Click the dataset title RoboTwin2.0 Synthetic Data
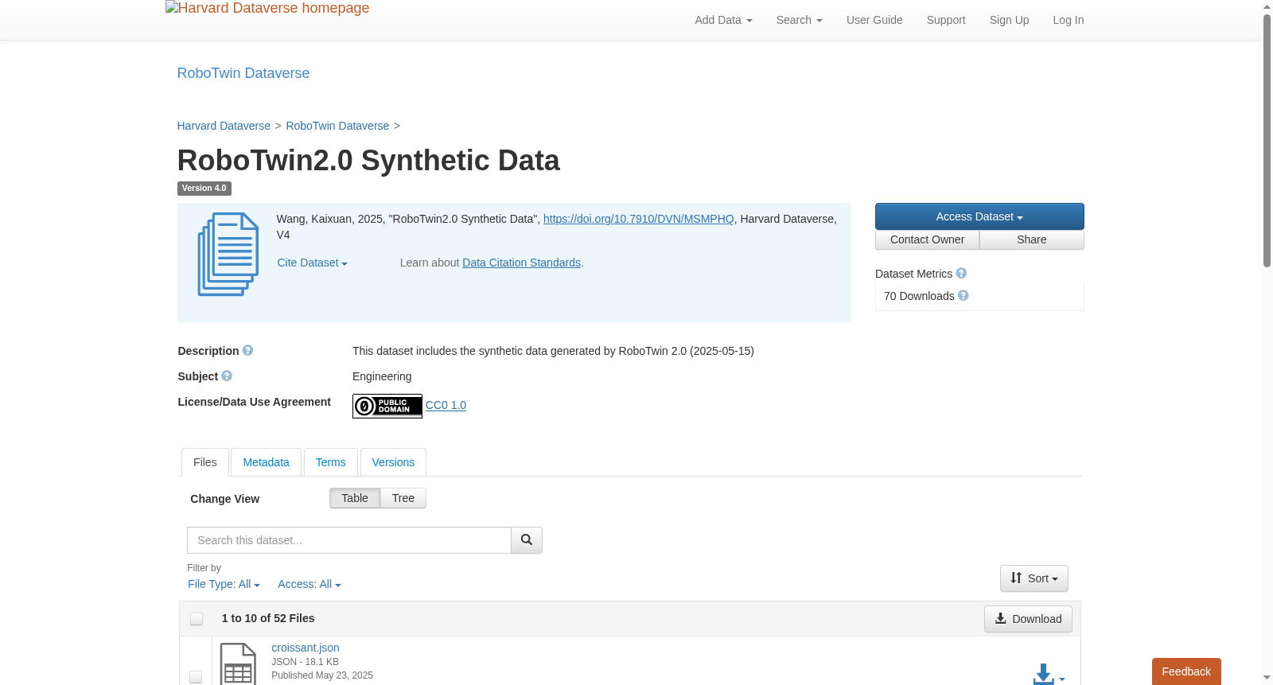1273x685 pixels. (x=368, y=160)
